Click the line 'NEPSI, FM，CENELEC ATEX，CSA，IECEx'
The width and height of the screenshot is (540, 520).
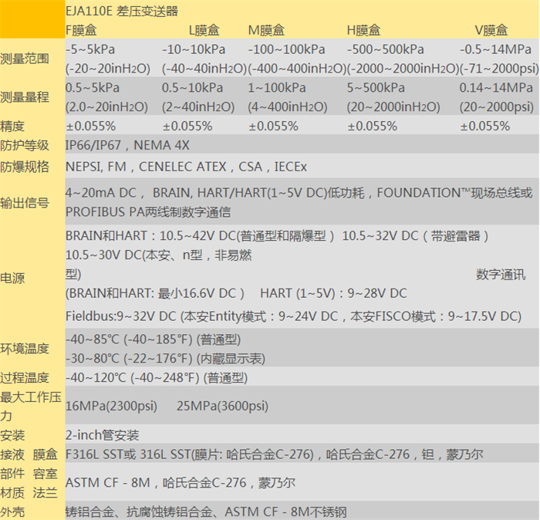pos(186,167)
